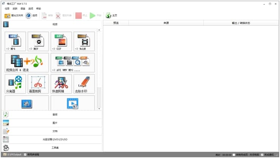Toggle the multi-thread checkbox in status bar
Viewport: 280px width, 158px height.
[25, 155]
